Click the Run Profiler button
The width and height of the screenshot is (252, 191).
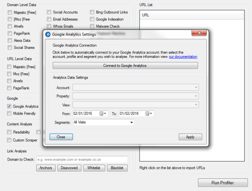pos(223,183)
